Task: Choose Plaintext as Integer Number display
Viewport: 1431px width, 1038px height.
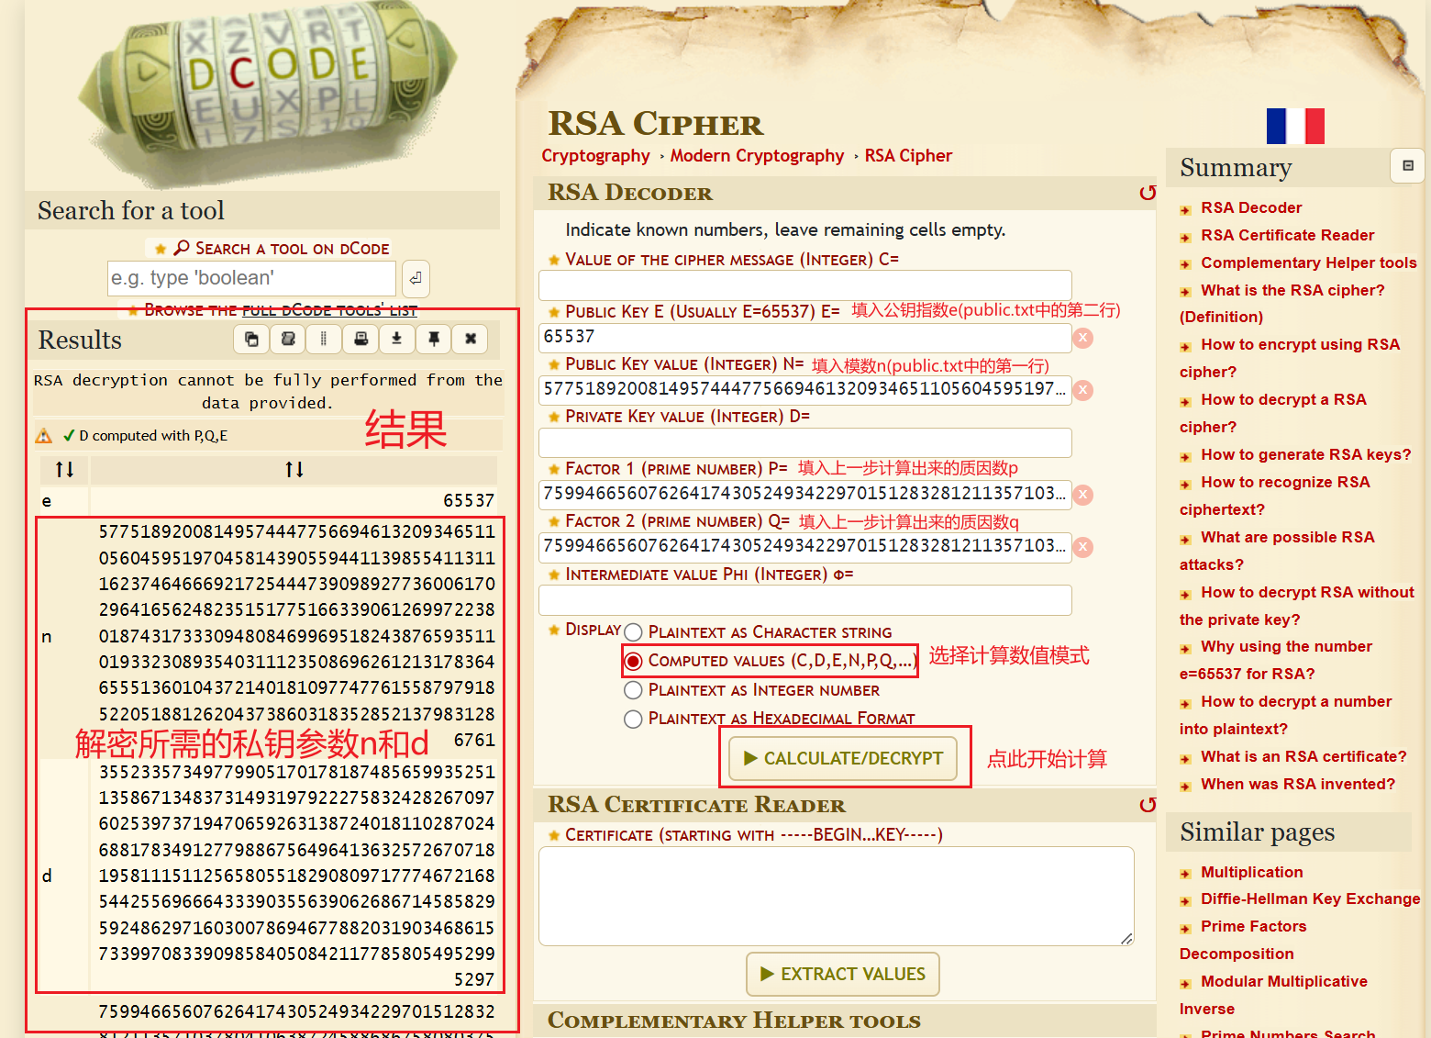Action: (x=633, y=690)
